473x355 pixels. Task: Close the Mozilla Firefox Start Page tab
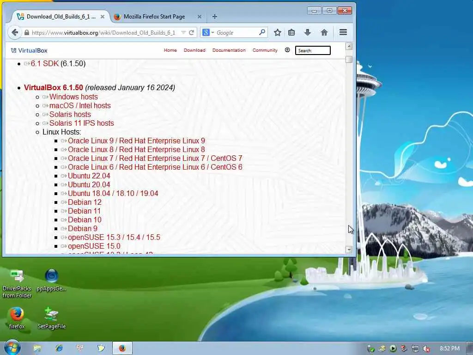point(200,17)
